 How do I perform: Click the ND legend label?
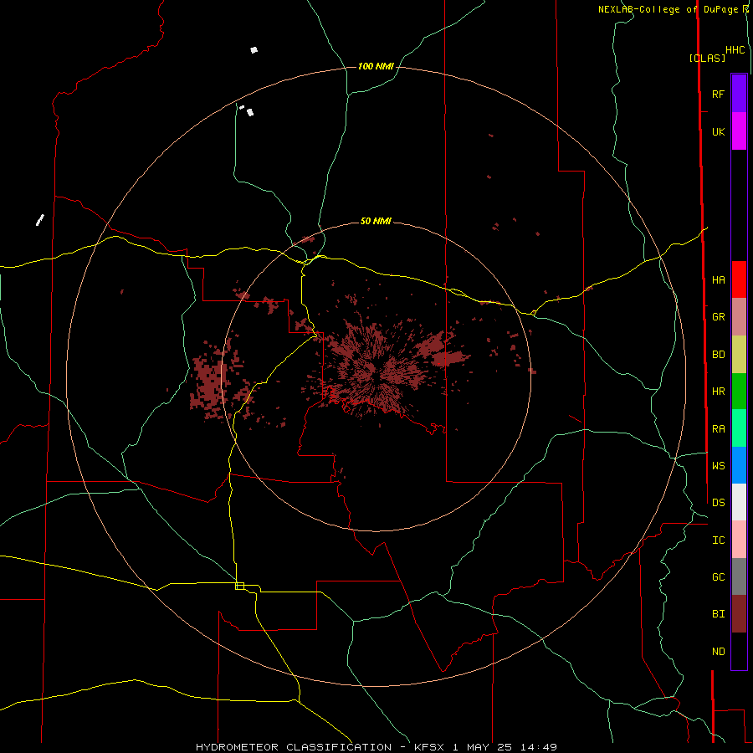pyautogui.click(x=718, y=652)
